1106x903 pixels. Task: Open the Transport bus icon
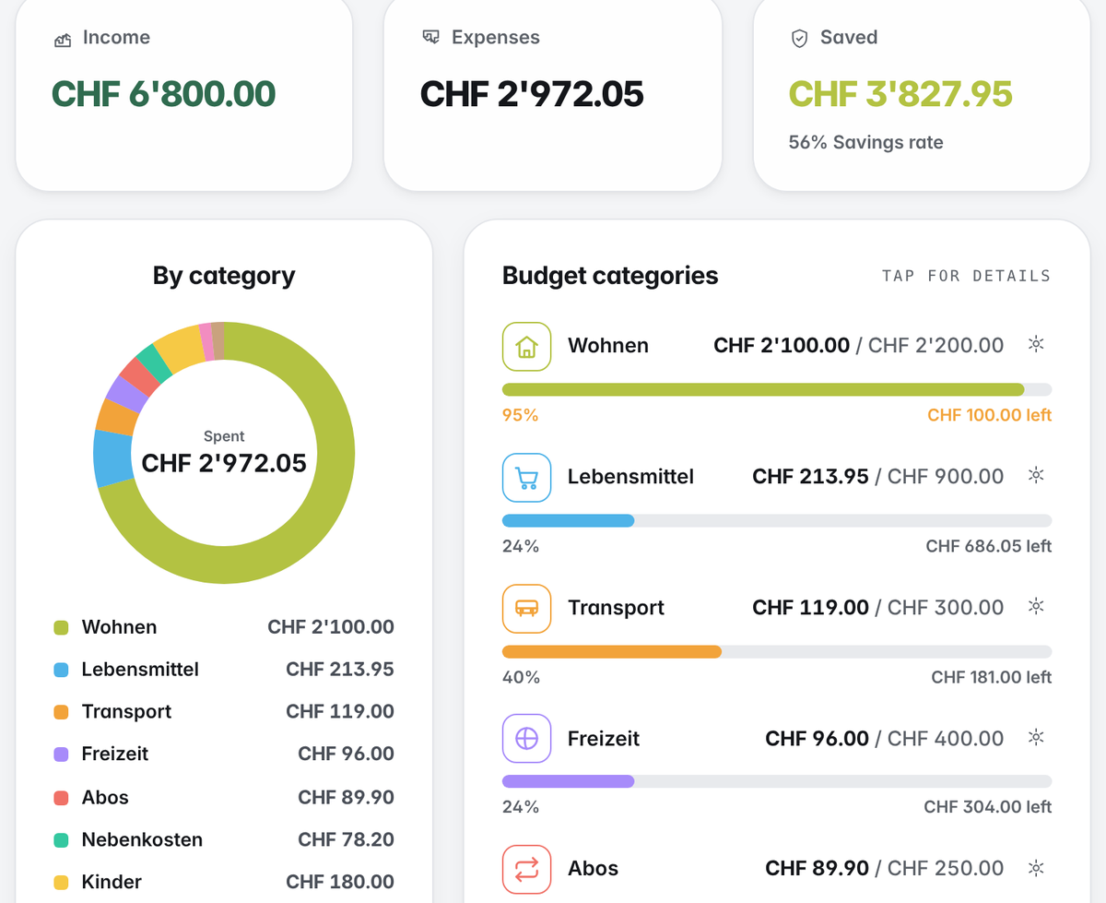pos(526,608)
